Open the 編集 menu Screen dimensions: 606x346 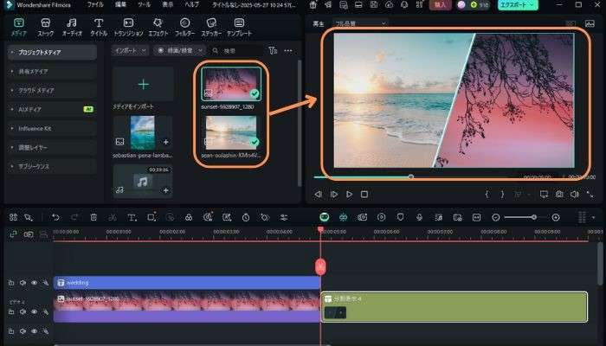[120, 4]
